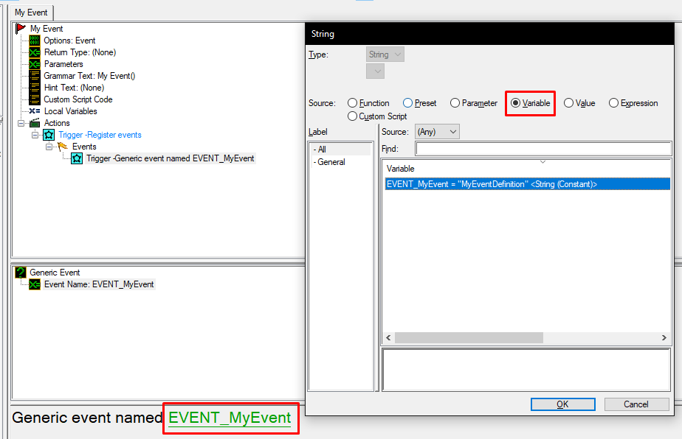Select Trigger -Generic event named EVENT_MyEvent row
The image size is (682, 439).
[x=170, y=158]
